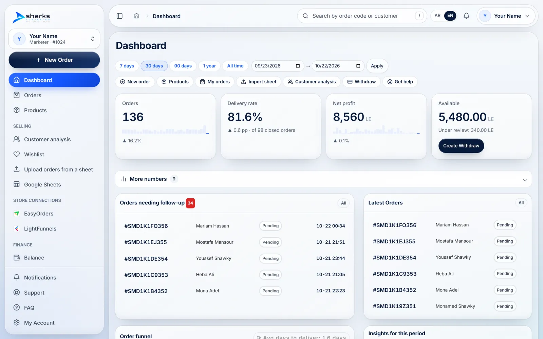The width and height of the screenshot is (543, 339).
Task: Open Google Sheets page
Action: pos(54,184)
